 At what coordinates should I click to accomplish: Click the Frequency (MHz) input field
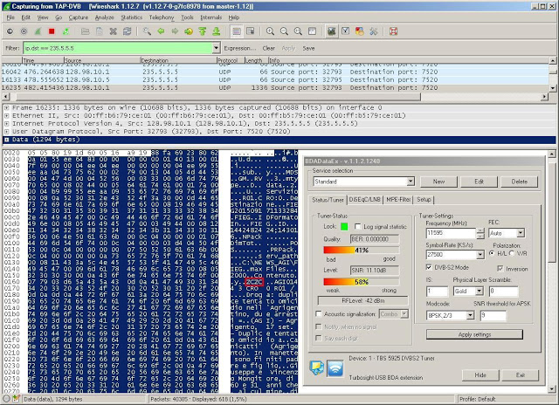pos(451,233)
